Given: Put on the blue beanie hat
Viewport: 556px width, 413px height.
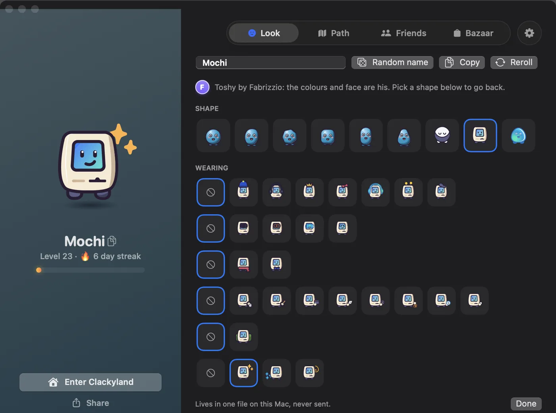Looking at the screenshot, I should coord(243,192).
